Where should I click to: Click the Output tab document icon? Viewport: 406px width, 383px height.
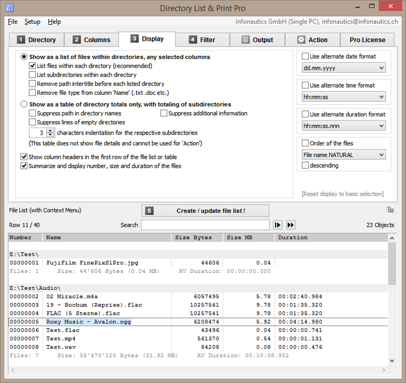pyautogui.click(x=245, y=40)
